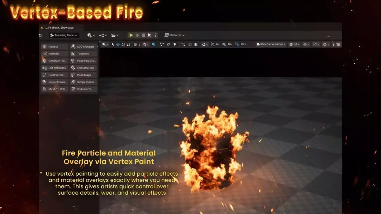Open the LOD Manager tool
The width and height of the screenshot is (381, 214).
(83, 47)
